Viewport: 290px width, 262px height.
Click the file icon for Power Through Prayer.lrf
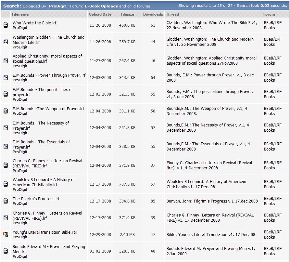tap(6, 77)
